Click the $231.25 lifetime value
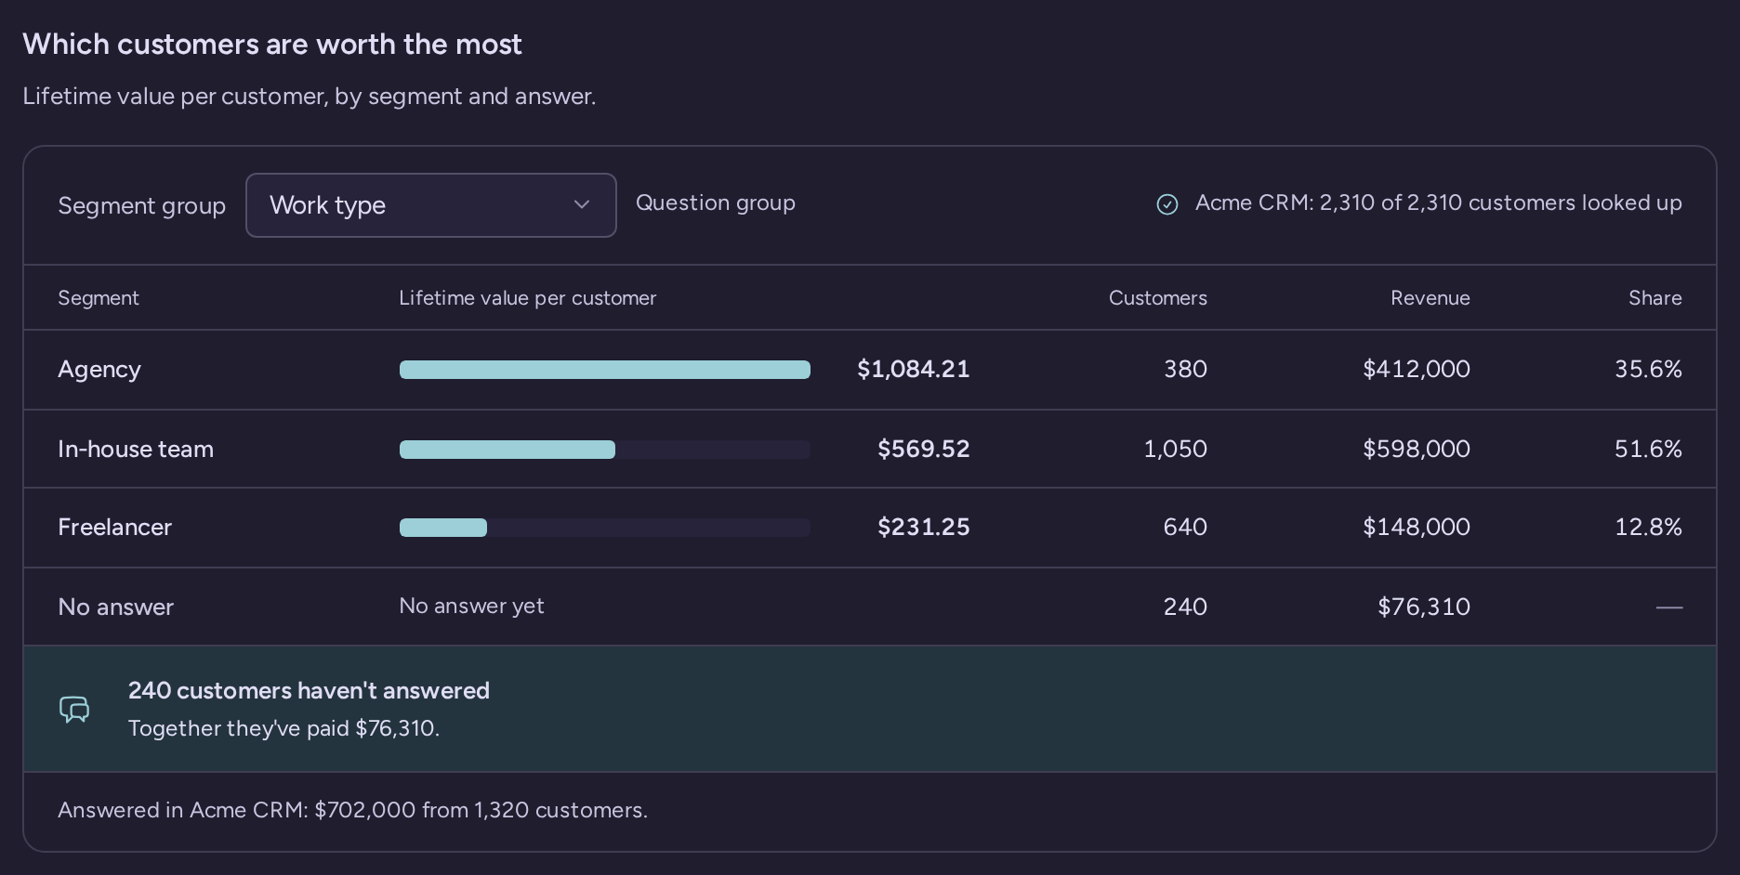This screenshot has height=875, width=1740. [924, 528]
